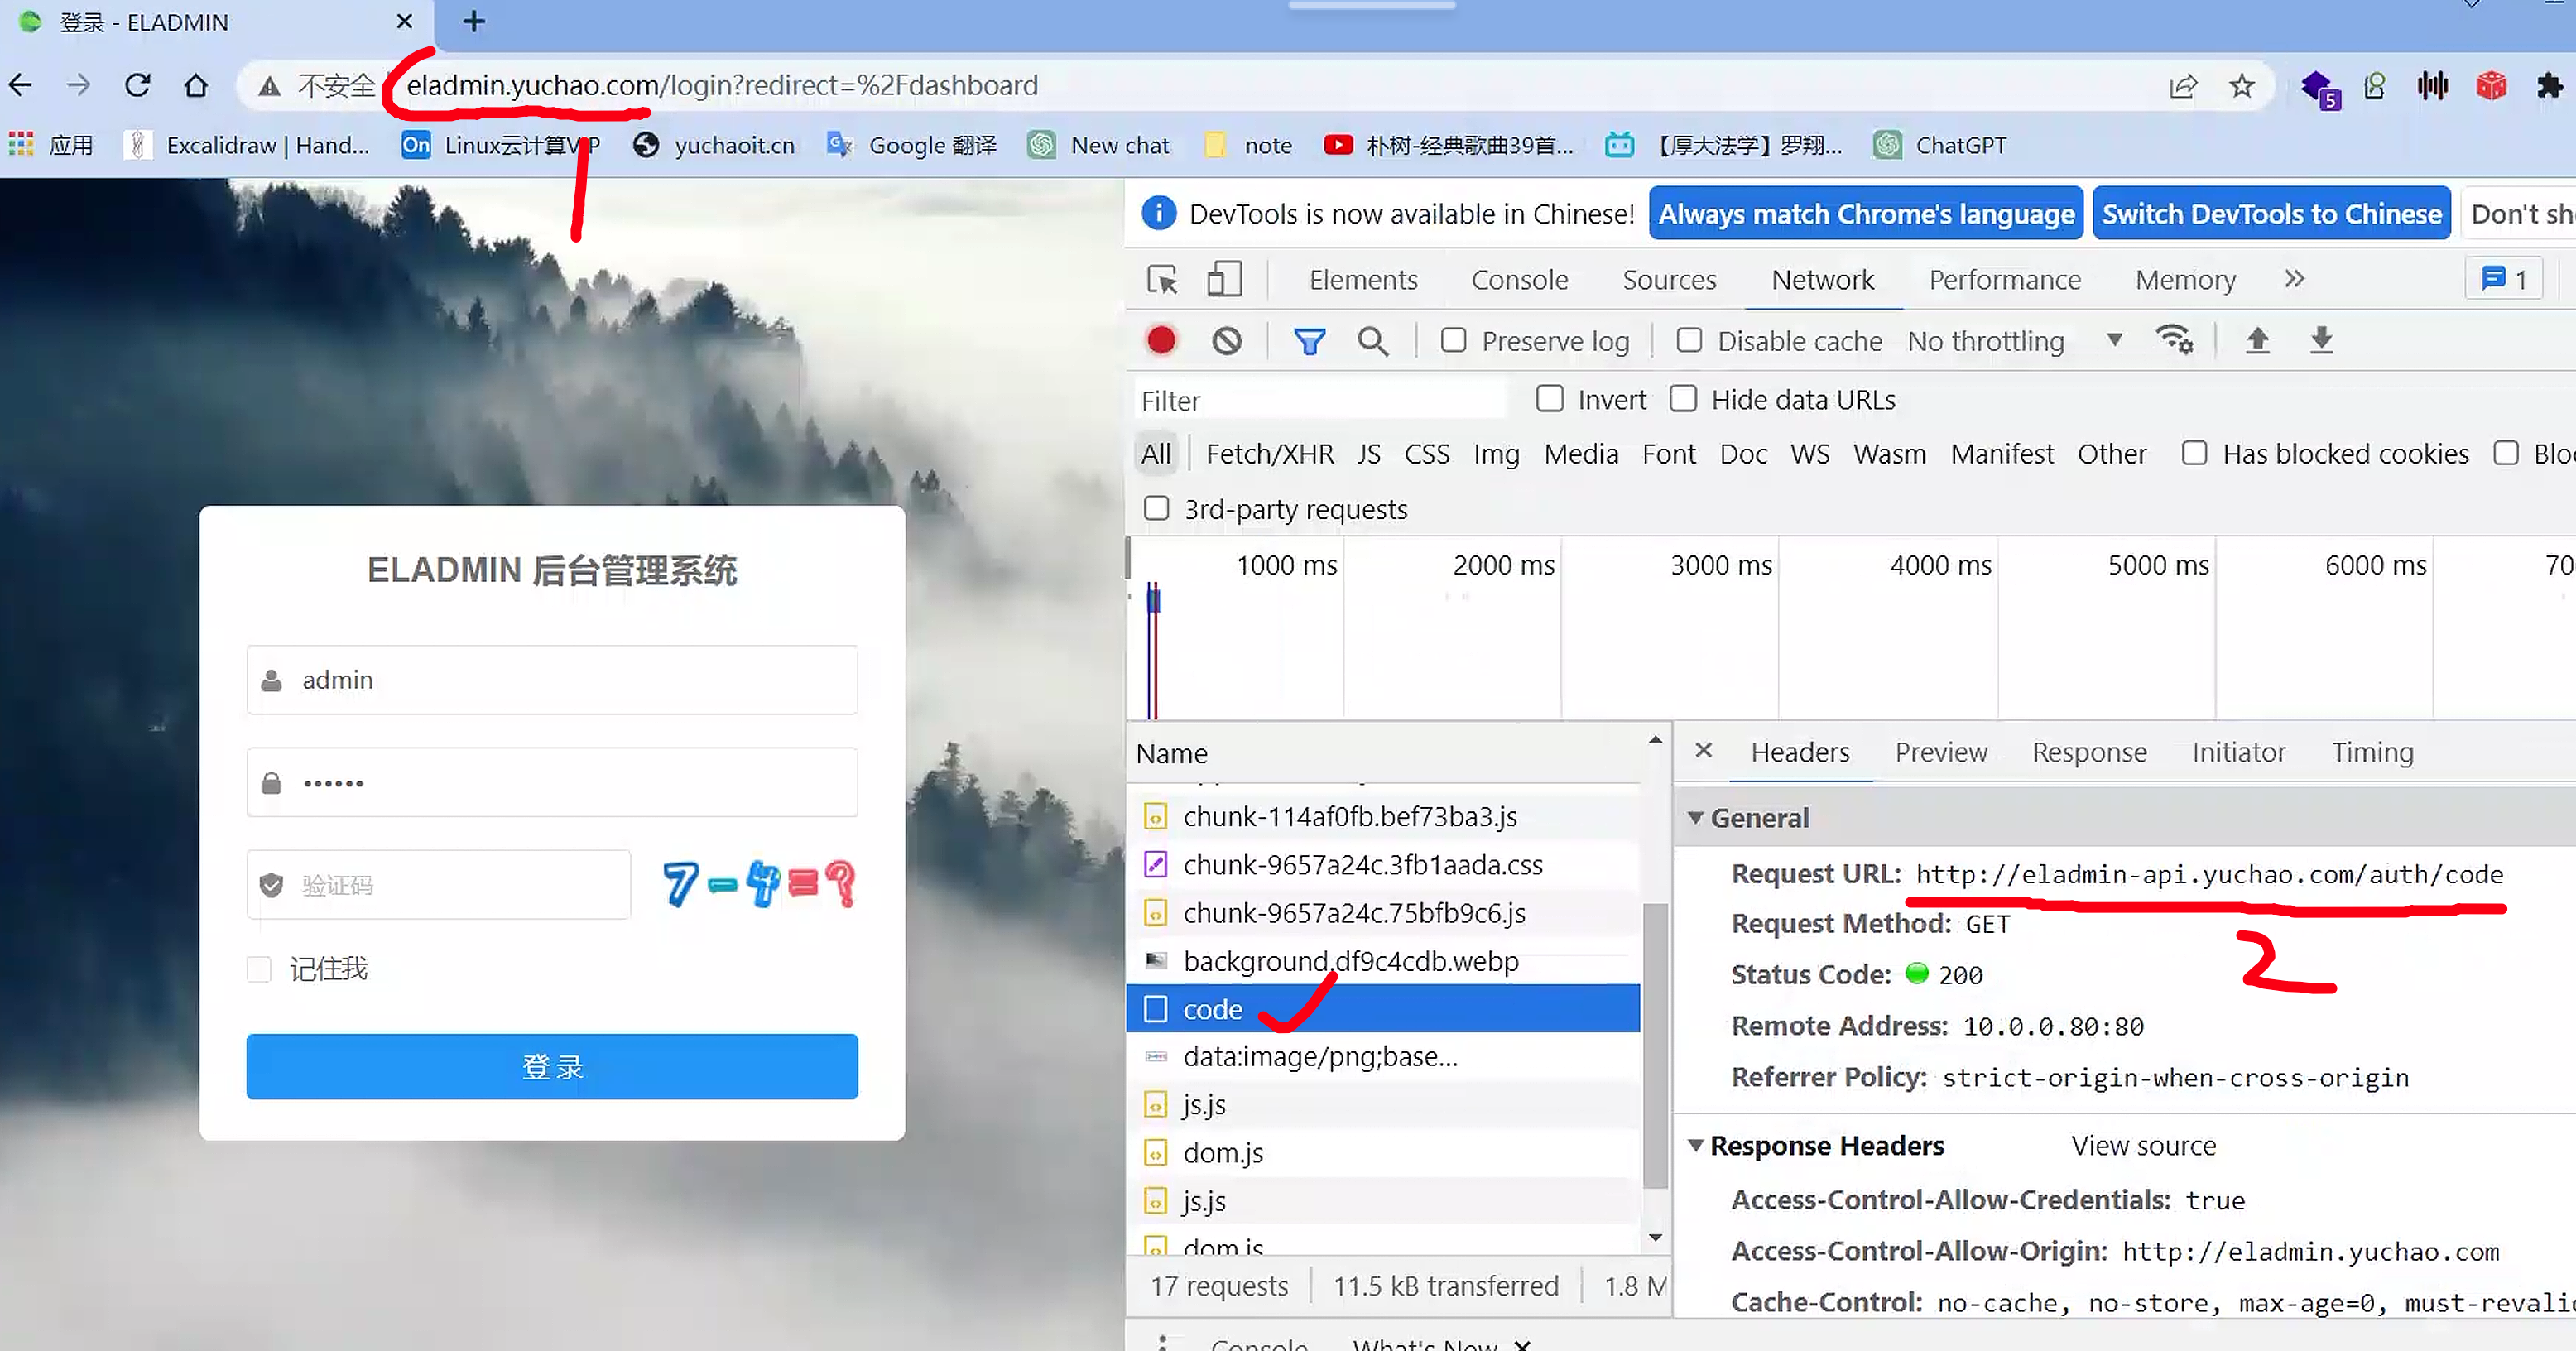Check the Disable cache checkbox
This screenshot has width=2576, height=1351.
(x=1689, y=341)
